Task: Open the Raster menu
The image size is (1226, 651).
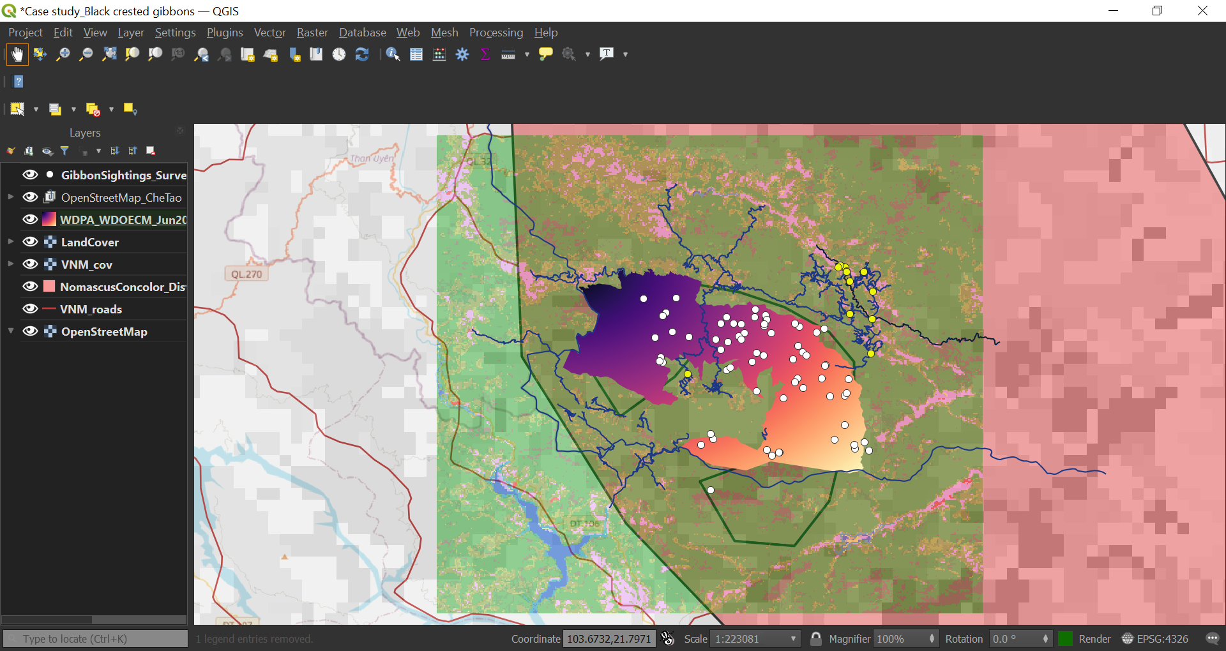Action: coord(312,33)
